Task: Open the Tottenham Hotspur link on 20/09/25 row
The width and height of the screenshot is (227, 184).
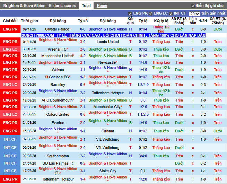Action: click(108, 93)
